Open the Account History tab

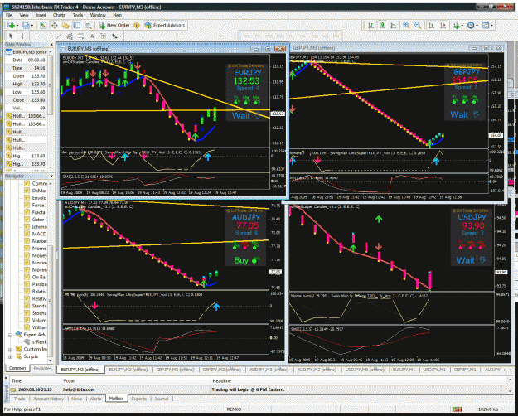tap(48, 399)
